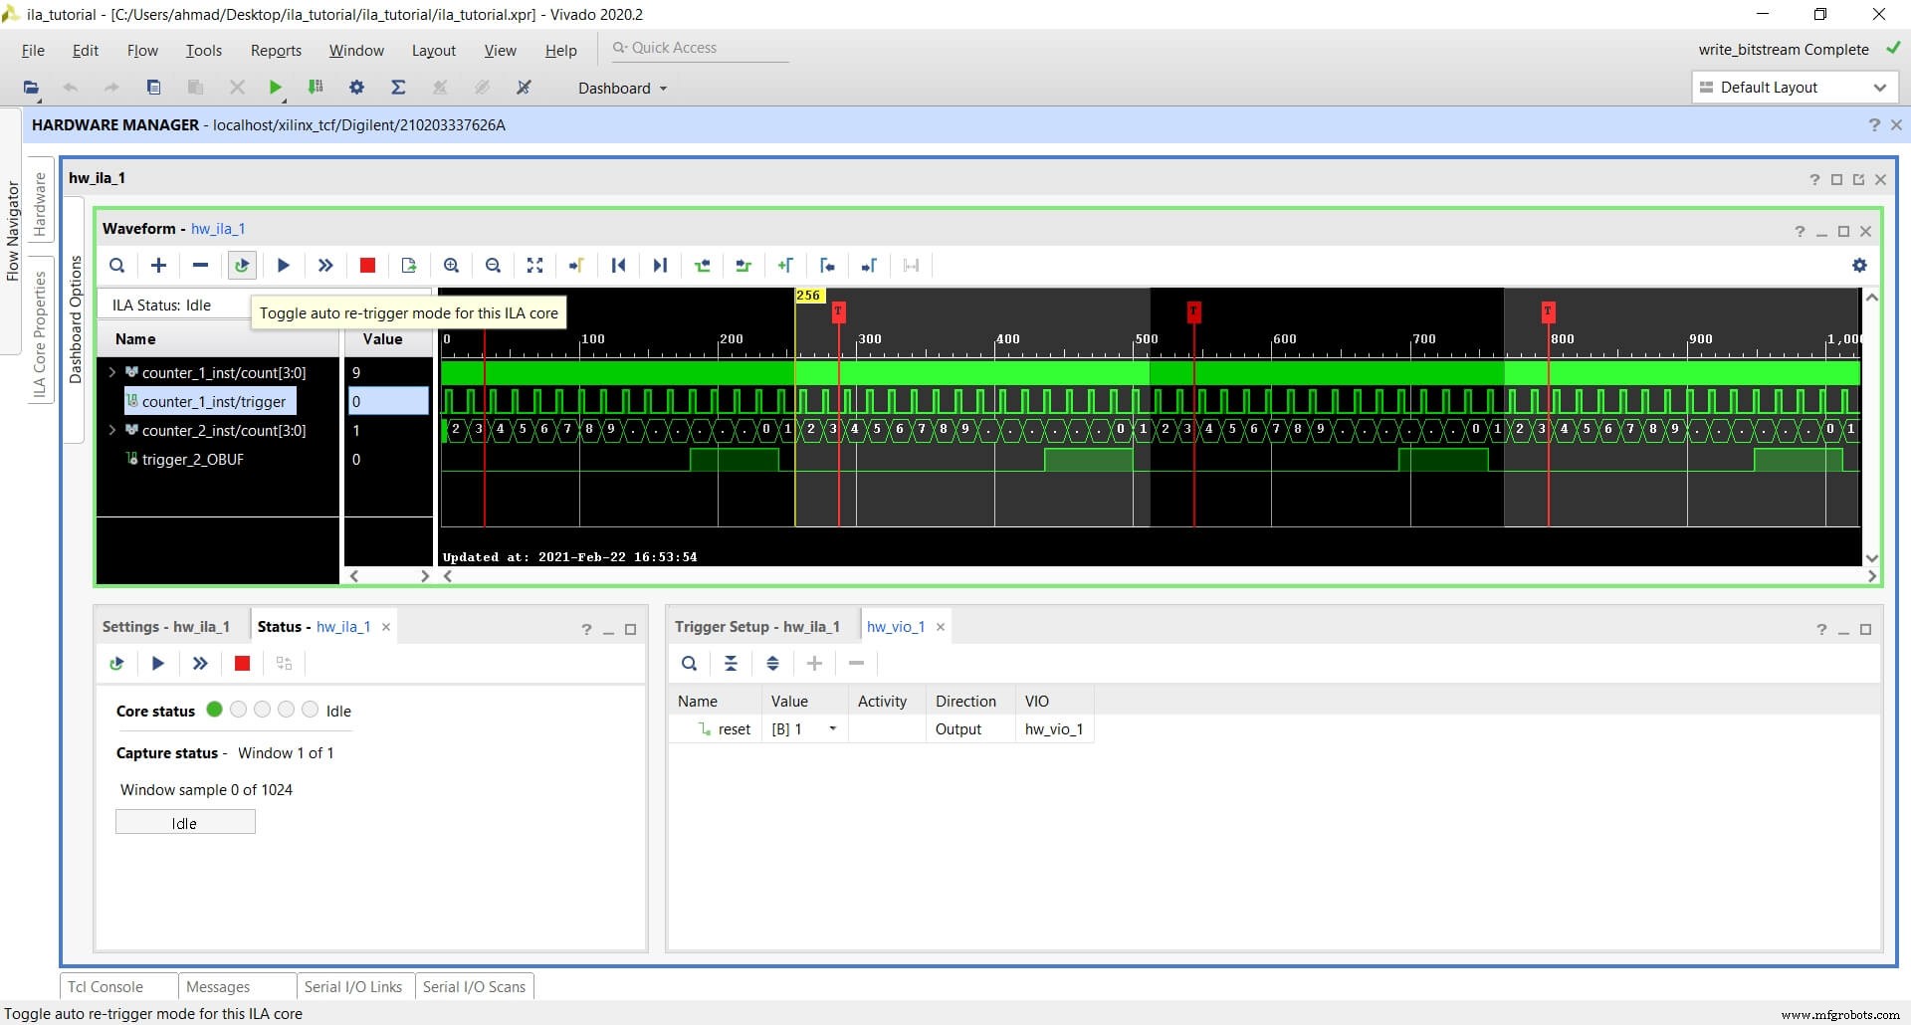Image resolution: width=1911 pixels, height=1025 pixels.
Task: Zoom out on the waveform
Action: pos(493,266)
